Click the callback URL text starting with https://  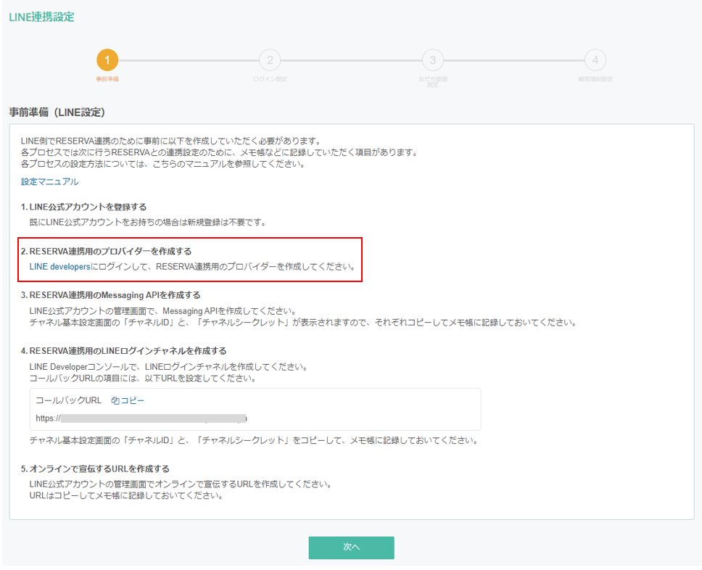coord(141,418)
